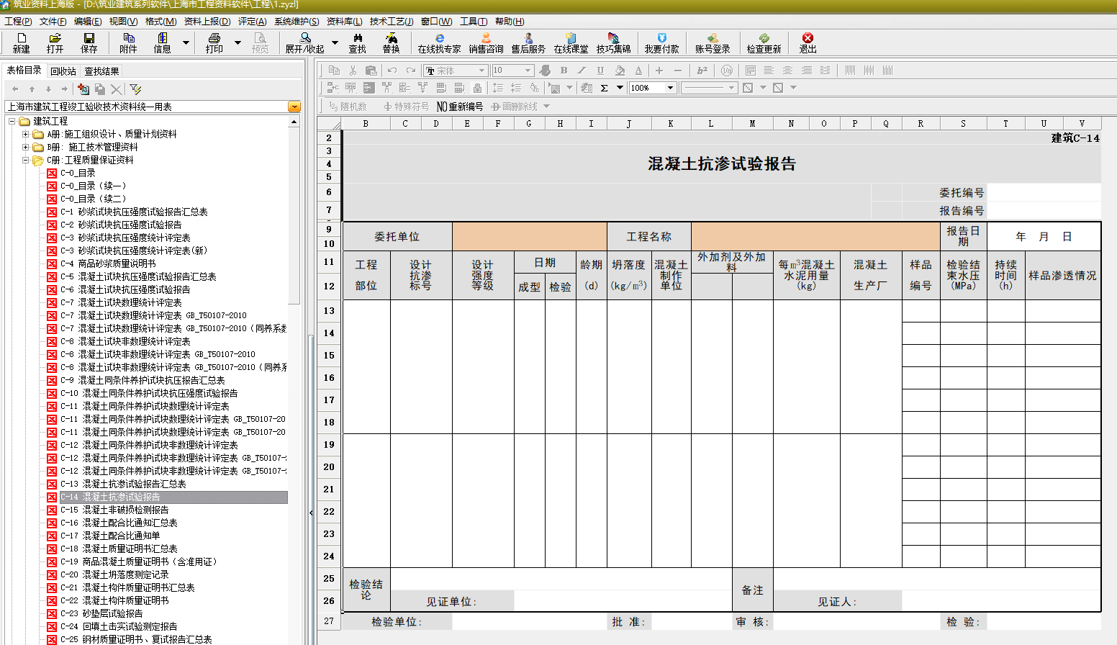
Task: Open the table template orange dropdown
Action: click(294, 107)
